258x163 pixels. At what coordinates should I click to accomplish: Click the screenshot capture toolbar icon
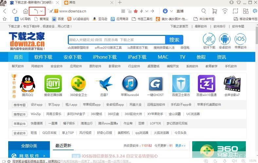click(x=235, y=11)
